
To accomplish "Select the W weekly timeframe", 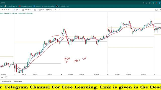I will tap(7, 10).
